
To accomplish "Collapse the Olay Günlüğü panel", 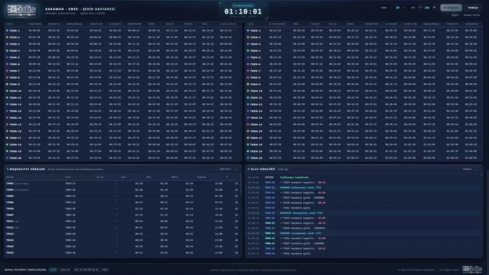I will point(477,169).
